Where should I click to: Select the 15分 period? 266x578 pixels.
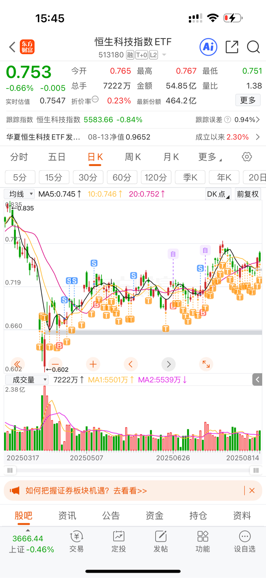[54, 177]
